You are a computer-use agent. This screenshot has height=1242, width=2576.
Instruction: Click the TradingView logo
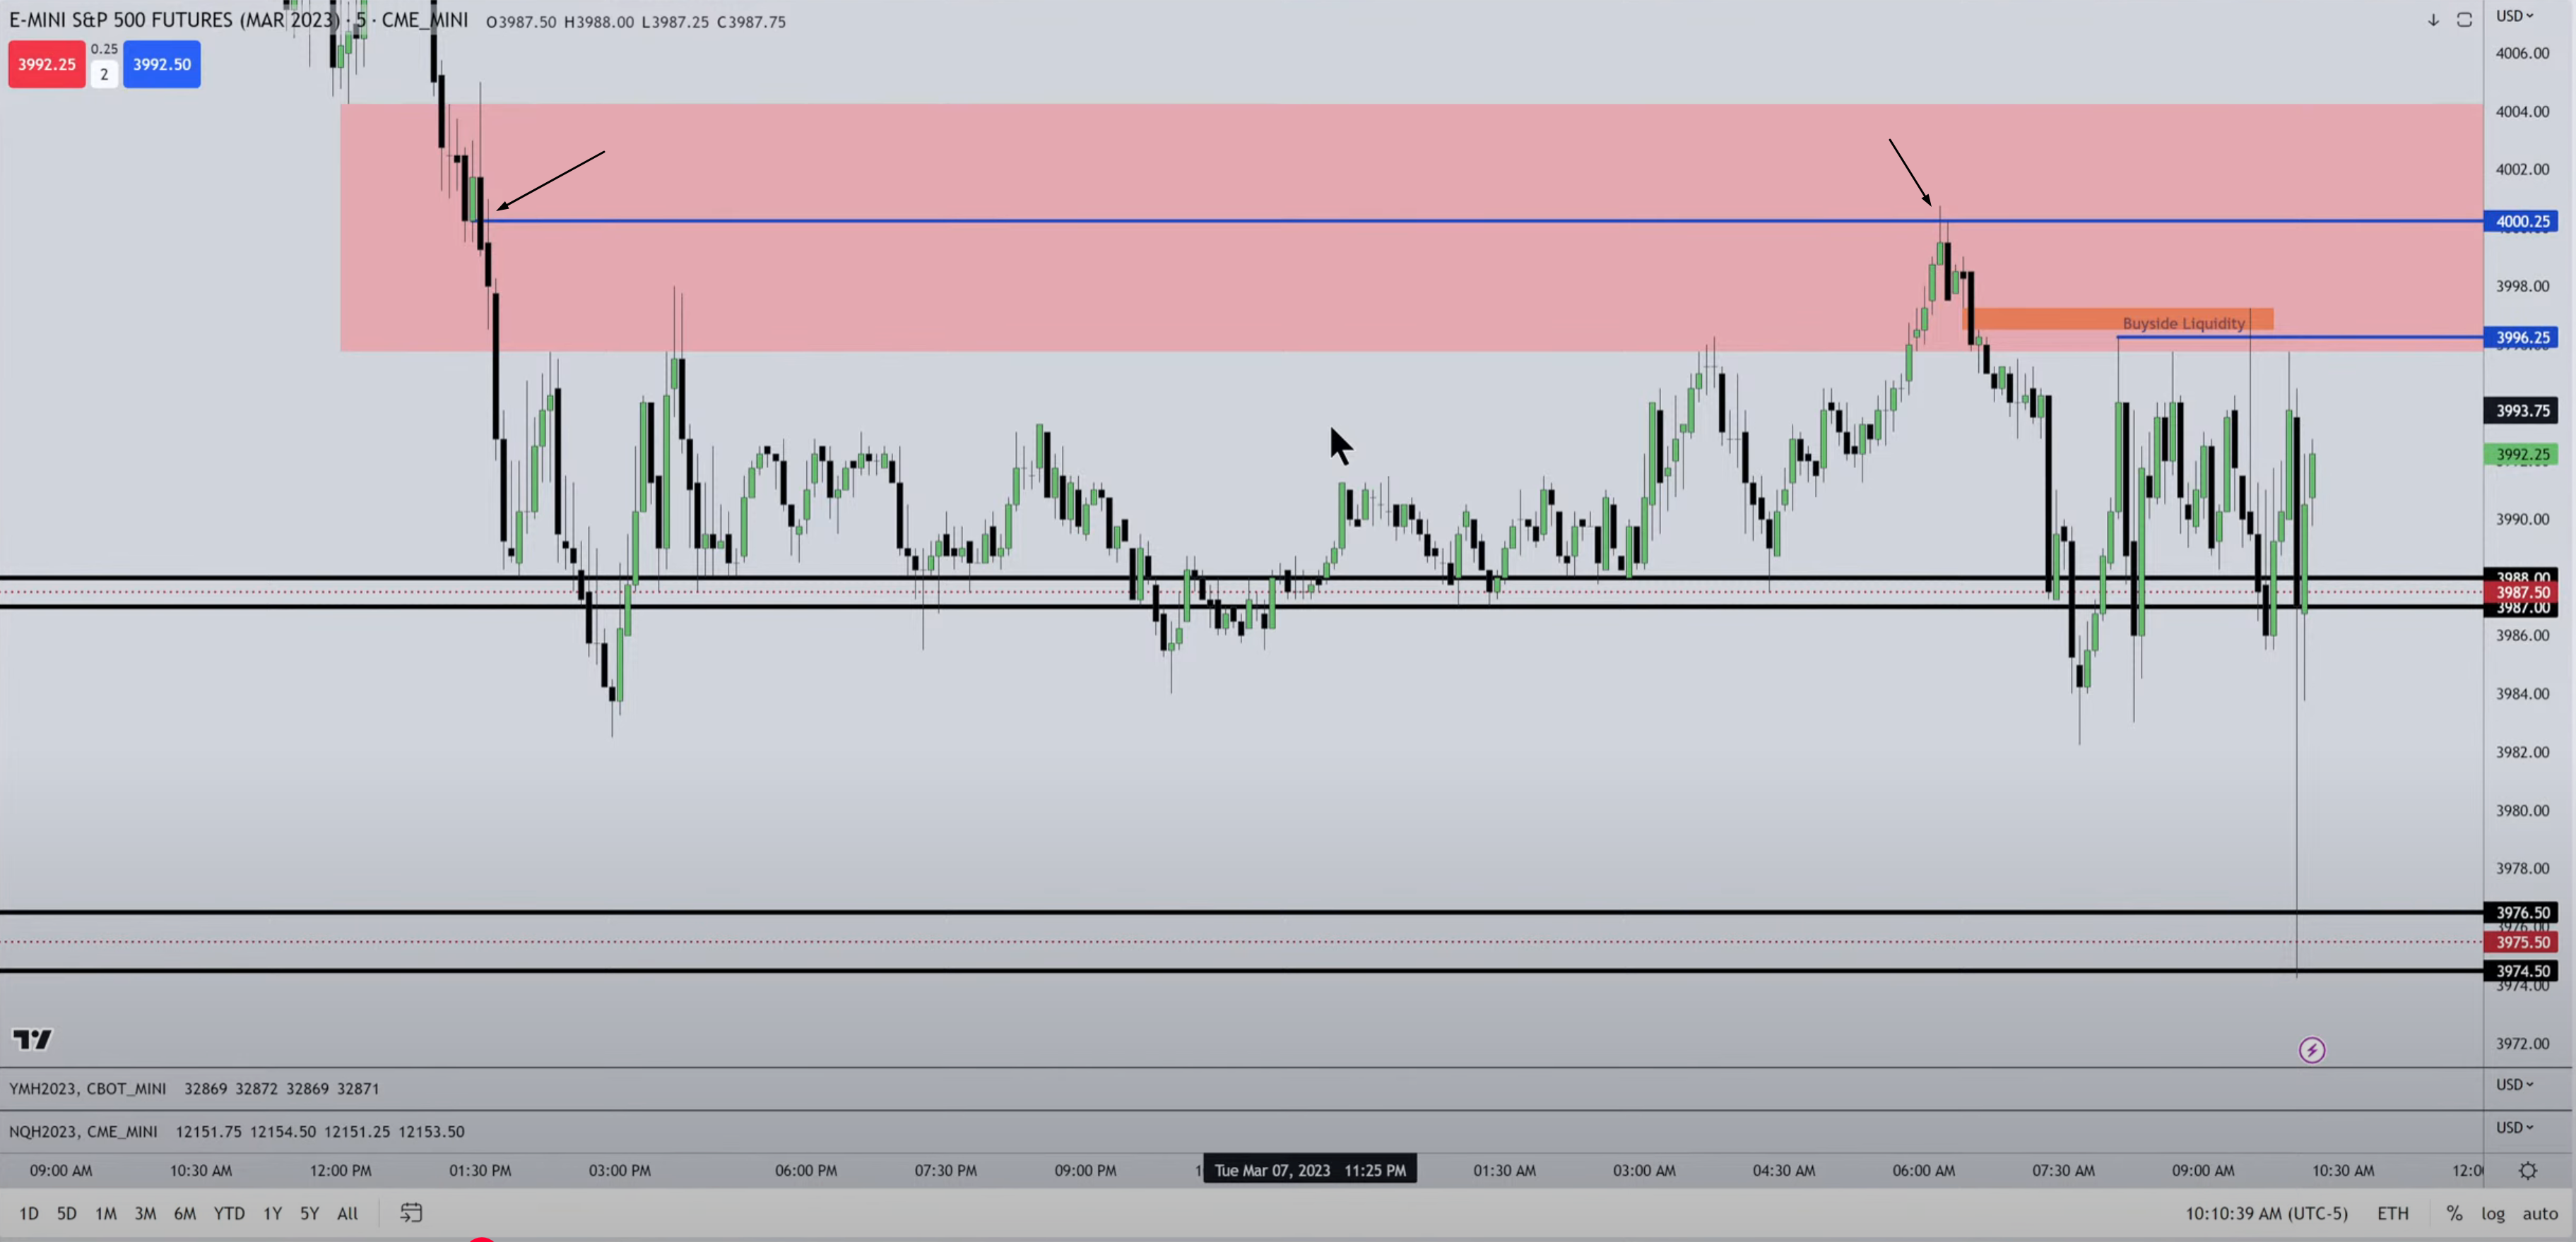point(32,1040)
